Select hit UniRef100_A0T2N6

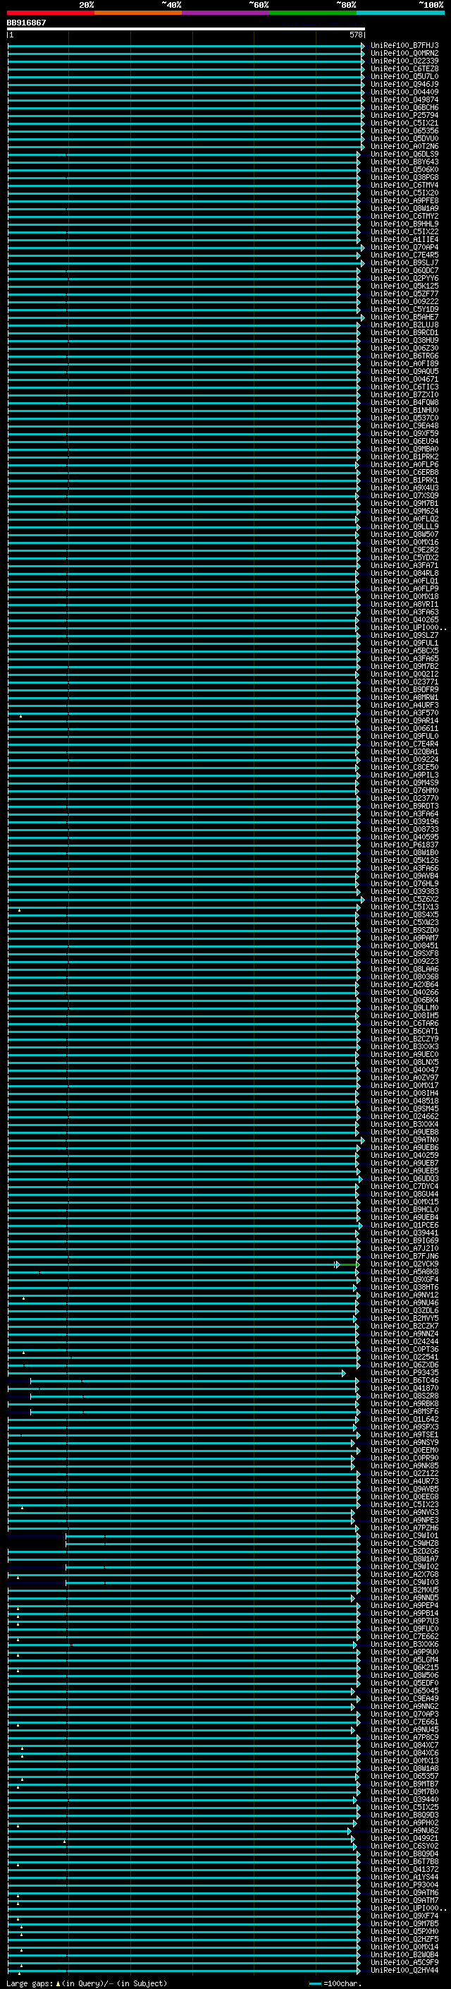tap(404, 147)
